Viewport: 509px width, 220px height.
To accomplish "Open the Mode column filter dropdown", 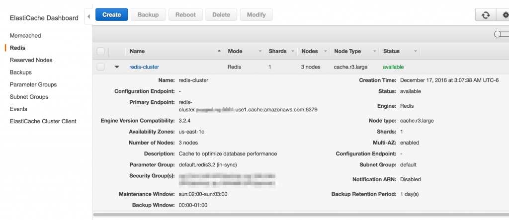I will (260, 51).
